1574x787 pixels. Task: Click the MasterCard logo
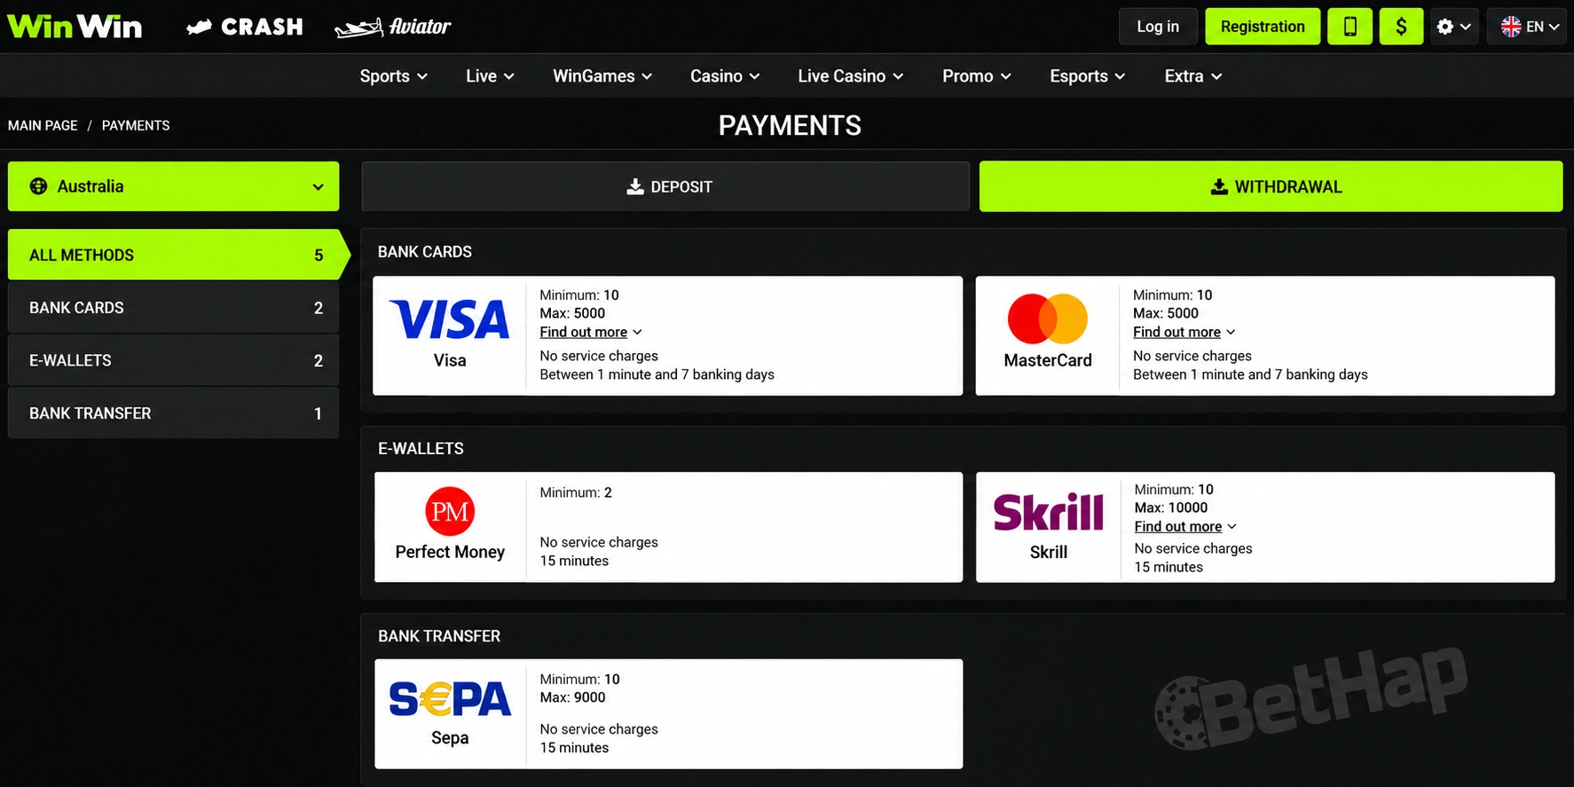click(x=1048, y=319)
